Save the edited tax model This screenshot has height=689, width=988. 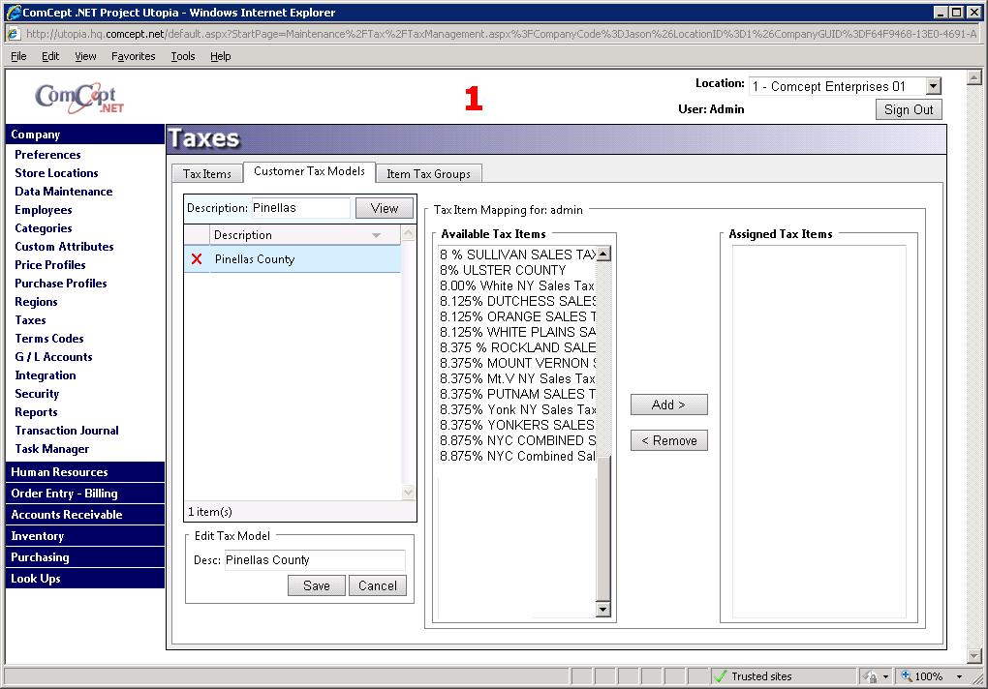tap(316, 585)
